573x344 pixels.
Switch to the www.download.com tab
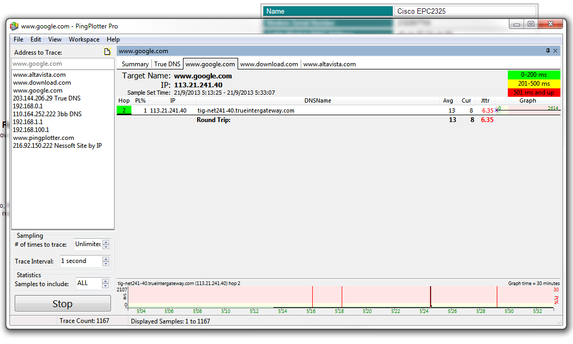(269, 64)
